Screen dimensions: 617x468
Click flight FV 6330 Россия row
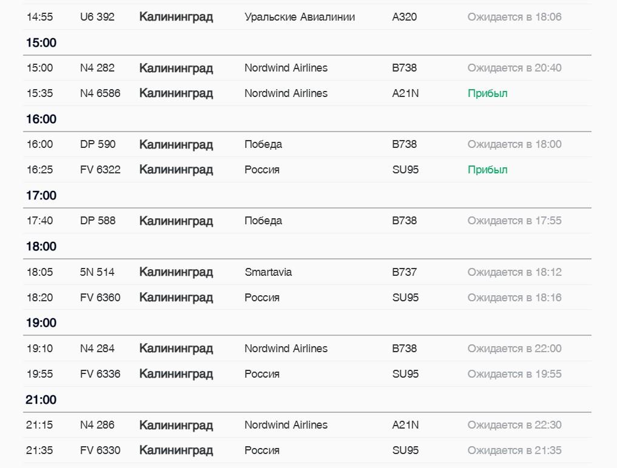(x=307, y=450)
